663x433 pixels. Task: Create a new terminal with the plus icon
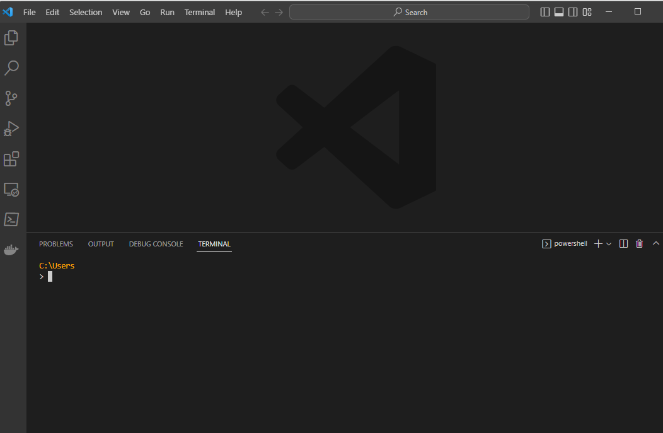point(597,243)
